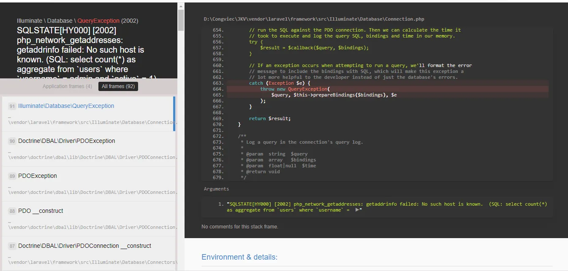Click the Environment & details heading
Viewport: 568px width, 271px height.
[x=239, y=257]
